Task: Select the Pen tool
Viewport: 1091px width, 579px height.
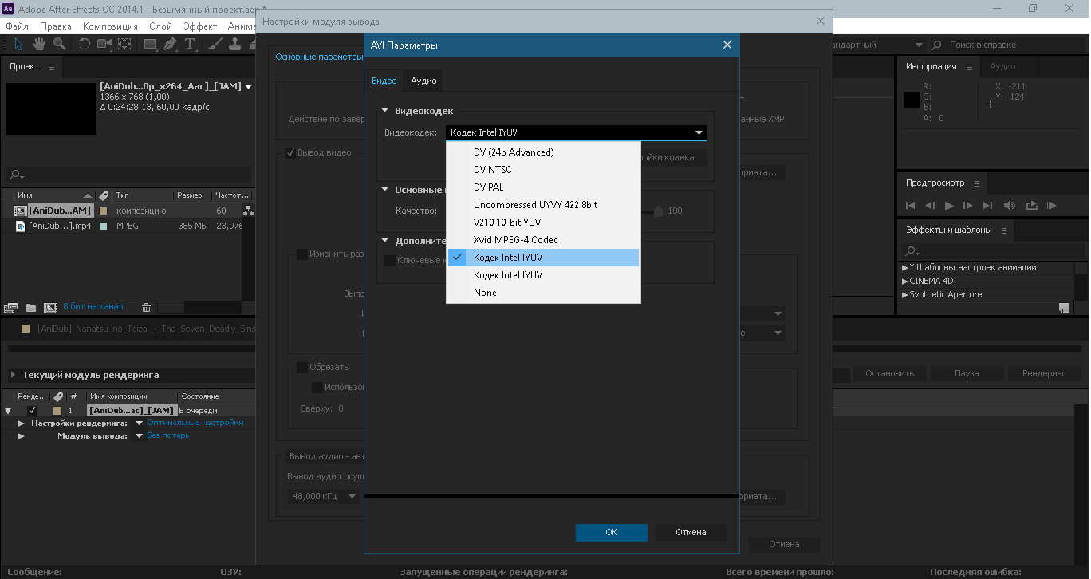Action: (x=170, y=45)
